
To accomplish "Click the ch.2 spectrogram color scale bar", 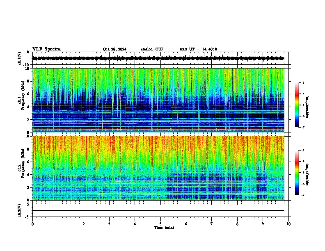I will point(297,173).
